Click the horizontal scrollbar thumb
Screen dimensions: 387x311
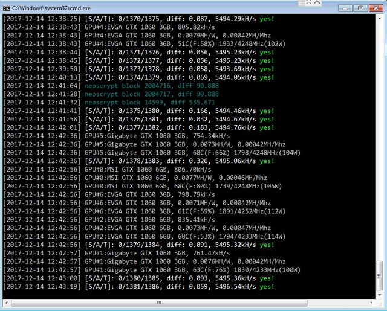pyautogui.click(x=159, y=303)
